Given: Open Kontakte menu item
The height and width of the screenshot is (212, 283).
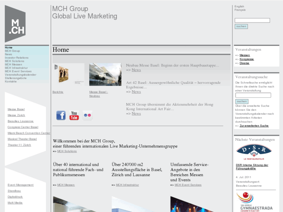Looking at the screenshot, I should point(11,82).
